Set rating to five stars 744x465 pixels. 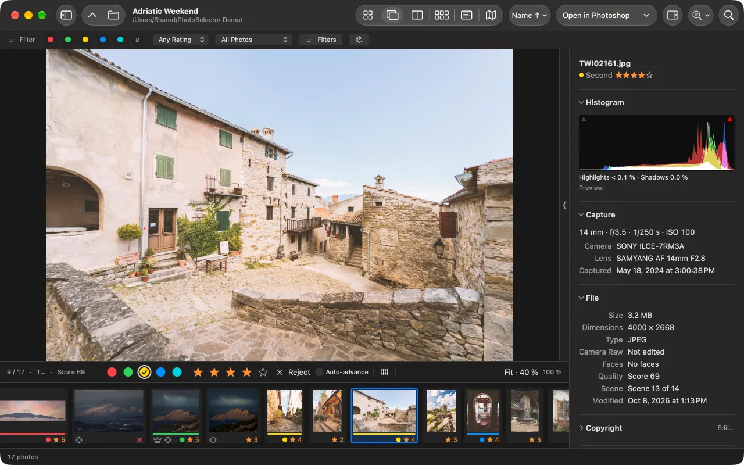(263, 372)
